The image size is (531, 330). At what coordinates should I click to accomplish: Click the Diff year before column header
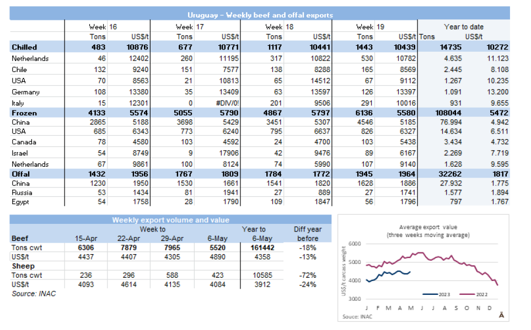pyautogui.click(x=308, y=234)
